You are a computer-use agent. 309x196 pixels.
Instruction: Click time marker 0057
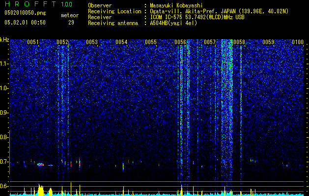tap(210, 42)
